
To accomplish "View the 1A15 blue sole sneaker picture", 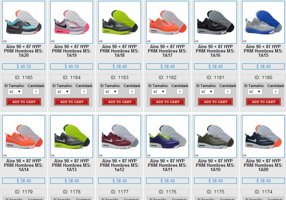I will pos(263,22).
